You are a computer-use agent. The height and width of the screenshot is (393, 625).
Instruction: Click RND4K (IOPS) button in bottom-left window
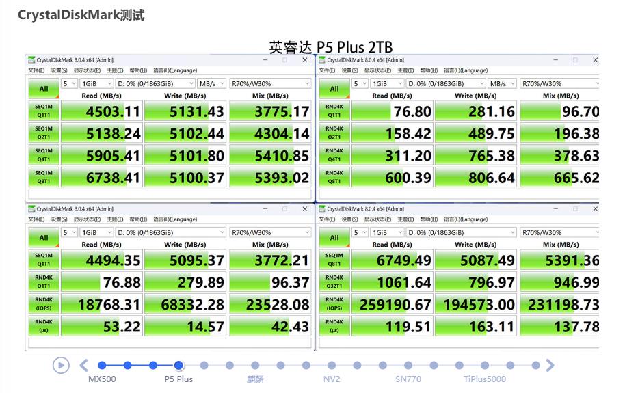point(44,303)
